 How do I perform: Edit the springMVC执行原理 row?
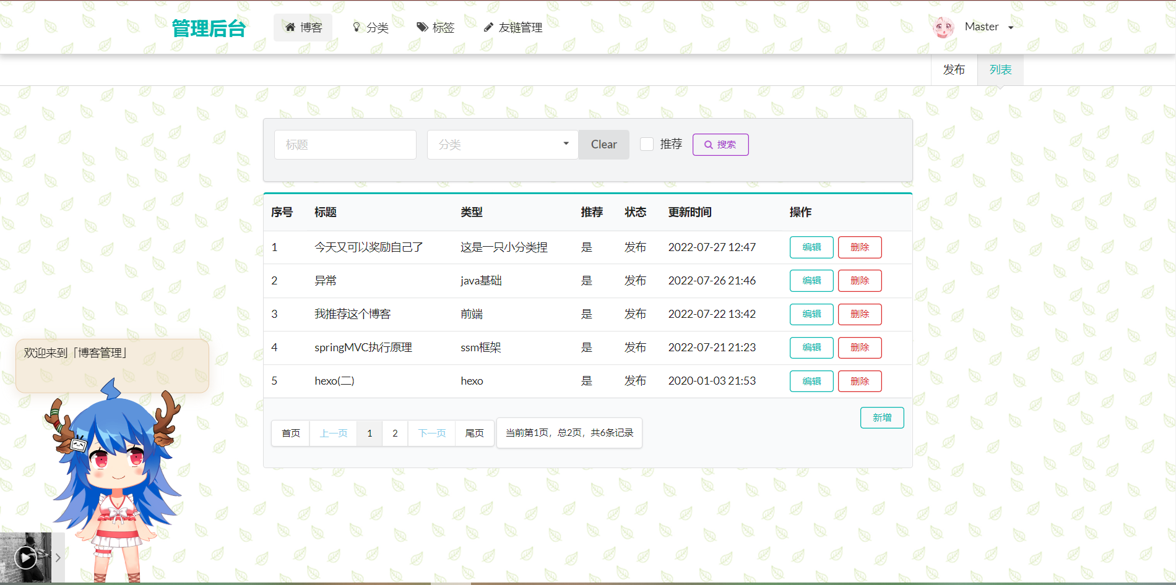point(811,348)
